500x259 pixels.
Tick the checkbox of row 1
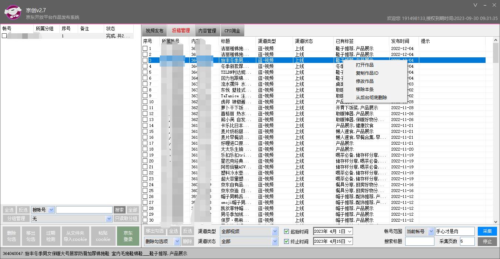click(x=145, y=48)
